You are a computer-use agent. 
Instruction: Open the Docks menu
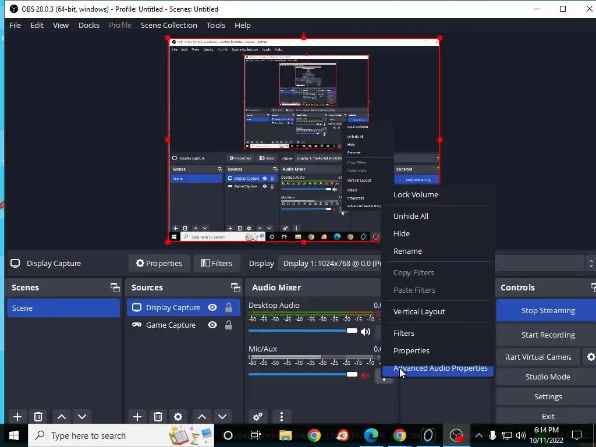[x=89, y=25]
